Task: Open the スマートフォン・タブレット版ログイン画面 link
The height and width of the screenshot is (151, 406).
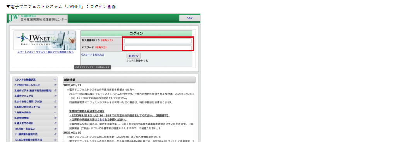Action: coord(45,52)
